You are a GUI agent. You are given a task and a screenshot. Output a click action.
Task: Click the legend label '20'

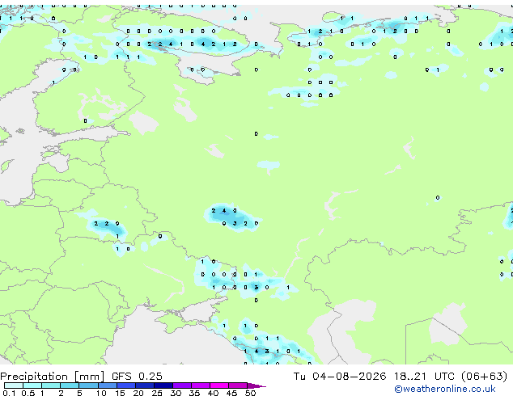point(138,393)
